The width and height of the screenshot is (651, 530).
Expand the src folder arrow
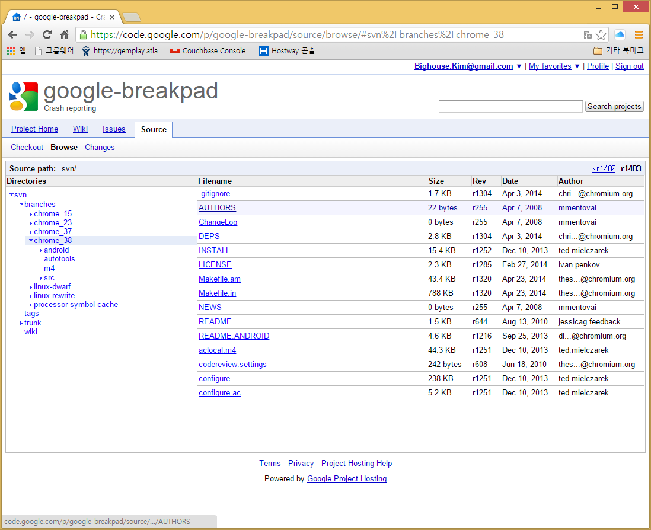[x=41, y=278]
